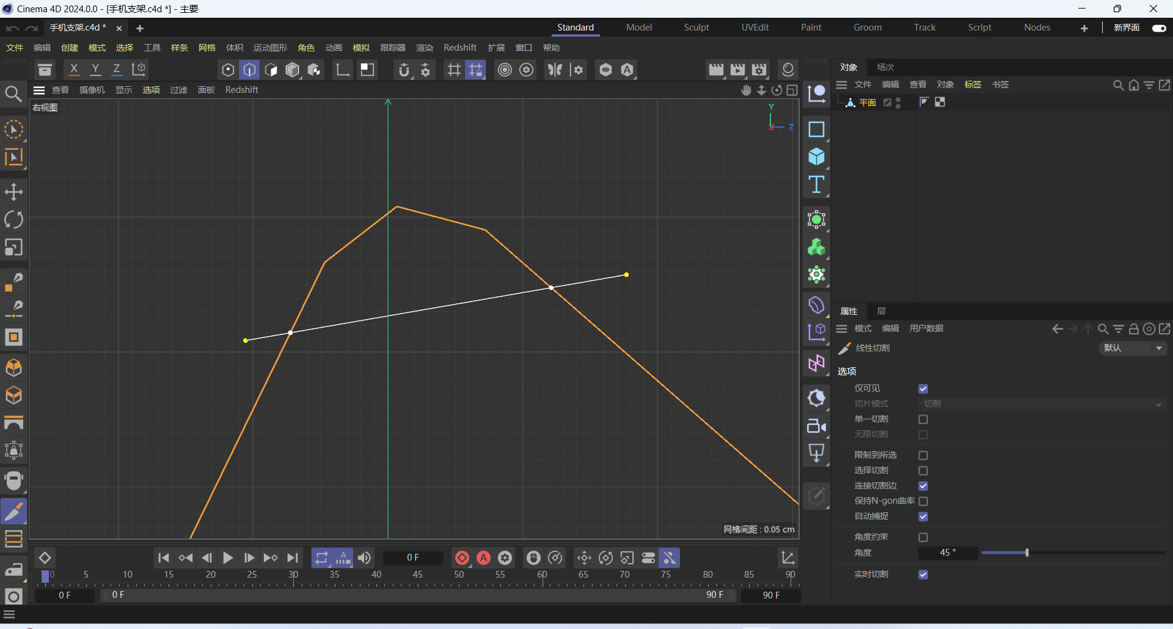Go to the start of animation

[x=163, y=557]
